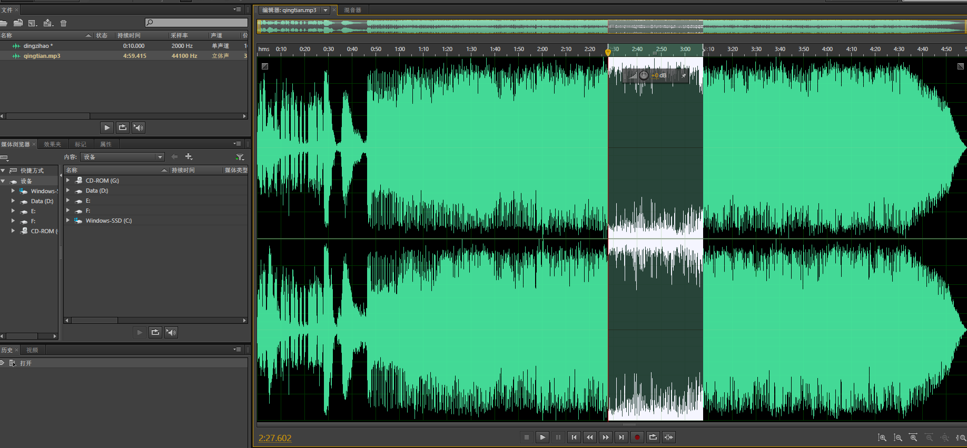Viewport: 967px width, 448px height.
Task: Click the red record button
Action: [x=637, y=437]
